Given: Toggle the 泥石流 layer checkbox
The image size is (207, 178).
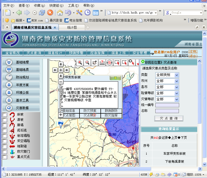Looking at the screenshot, I should tap(5, 130).
